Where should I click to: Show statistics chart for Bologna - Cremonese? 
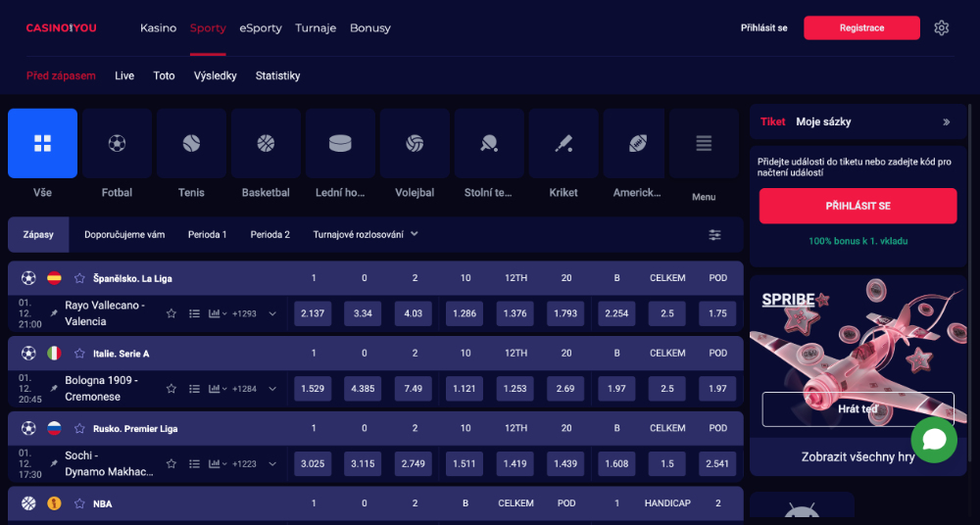pos(218,389)
